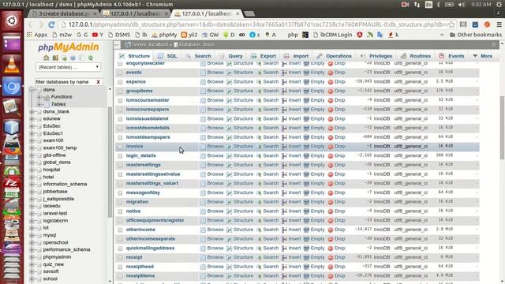Select checkbox of groupitems row

click(120, 92)
